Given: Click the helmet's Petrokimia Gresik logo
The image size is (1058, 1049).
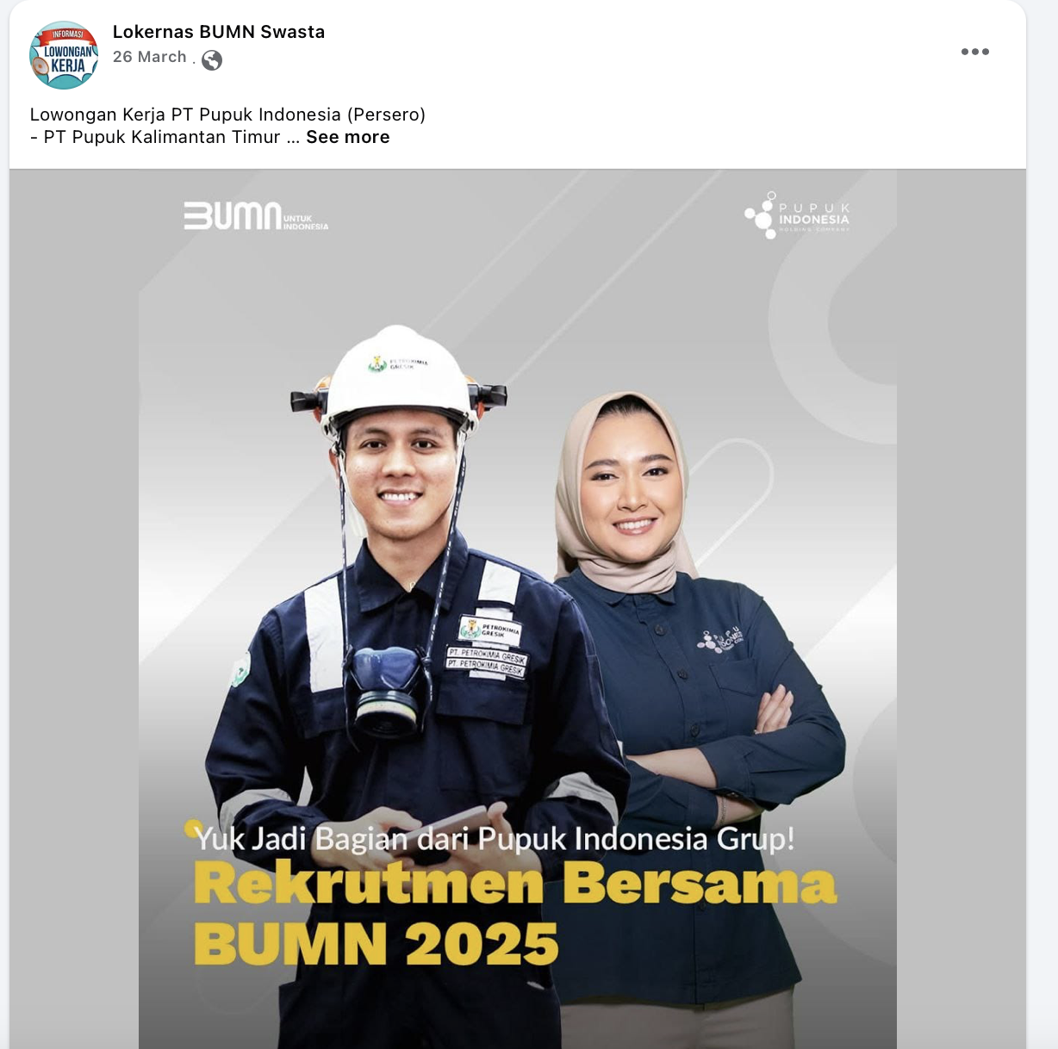Looking at the screenshot, I should (398, 363).
